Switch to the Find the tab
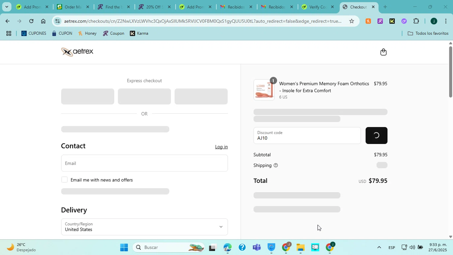This screenshot has height=255, width=453. tap(114, 7)
